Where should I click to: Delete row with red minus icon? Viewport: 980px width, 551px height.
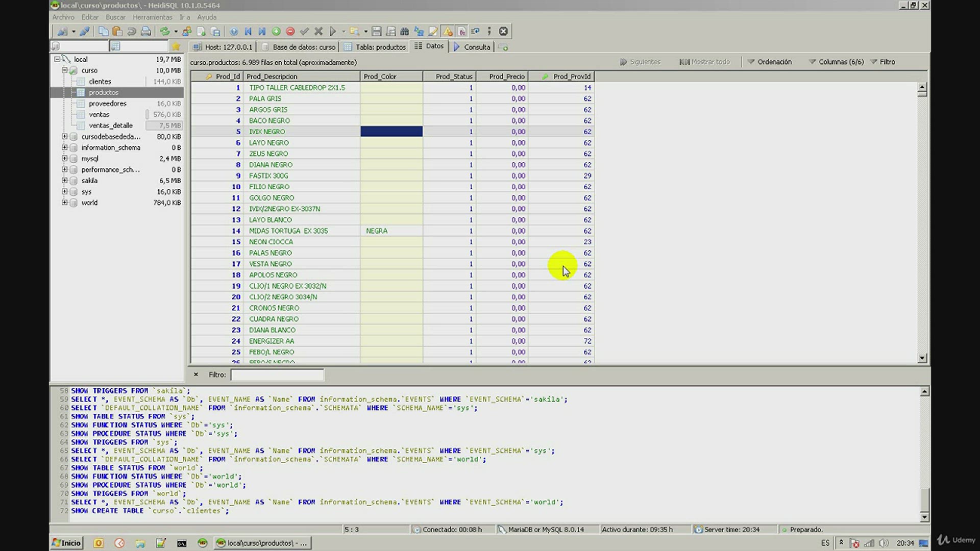coord(290,32)
